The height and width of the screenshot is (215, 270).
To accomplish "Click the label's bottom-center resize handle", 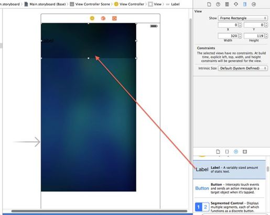I will (x=89, y=58).
